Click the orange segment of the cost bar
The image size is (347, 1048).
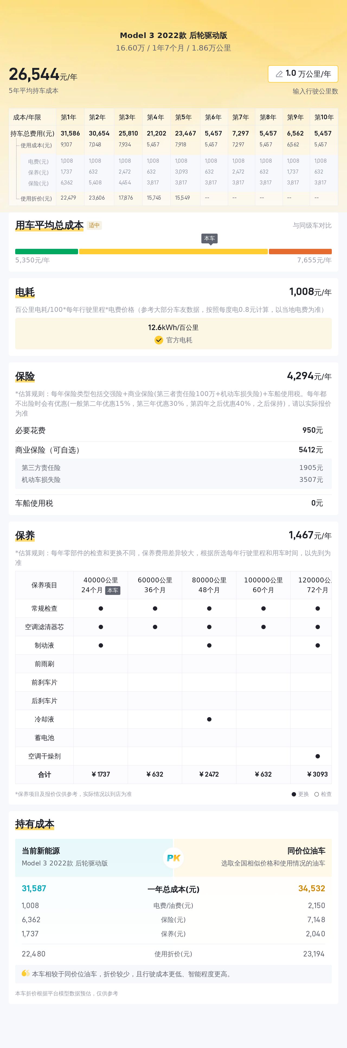(300, 252)
